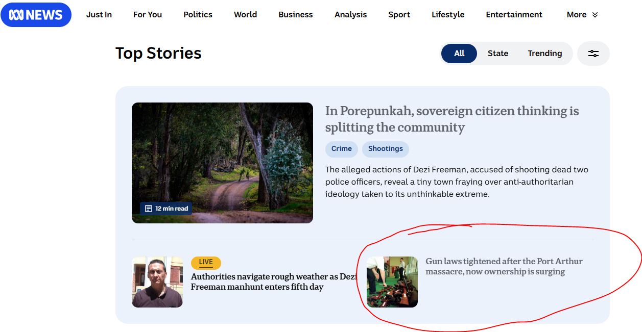
Task: Click the Shootings topic tag
Action: click(x=385, y=149)
